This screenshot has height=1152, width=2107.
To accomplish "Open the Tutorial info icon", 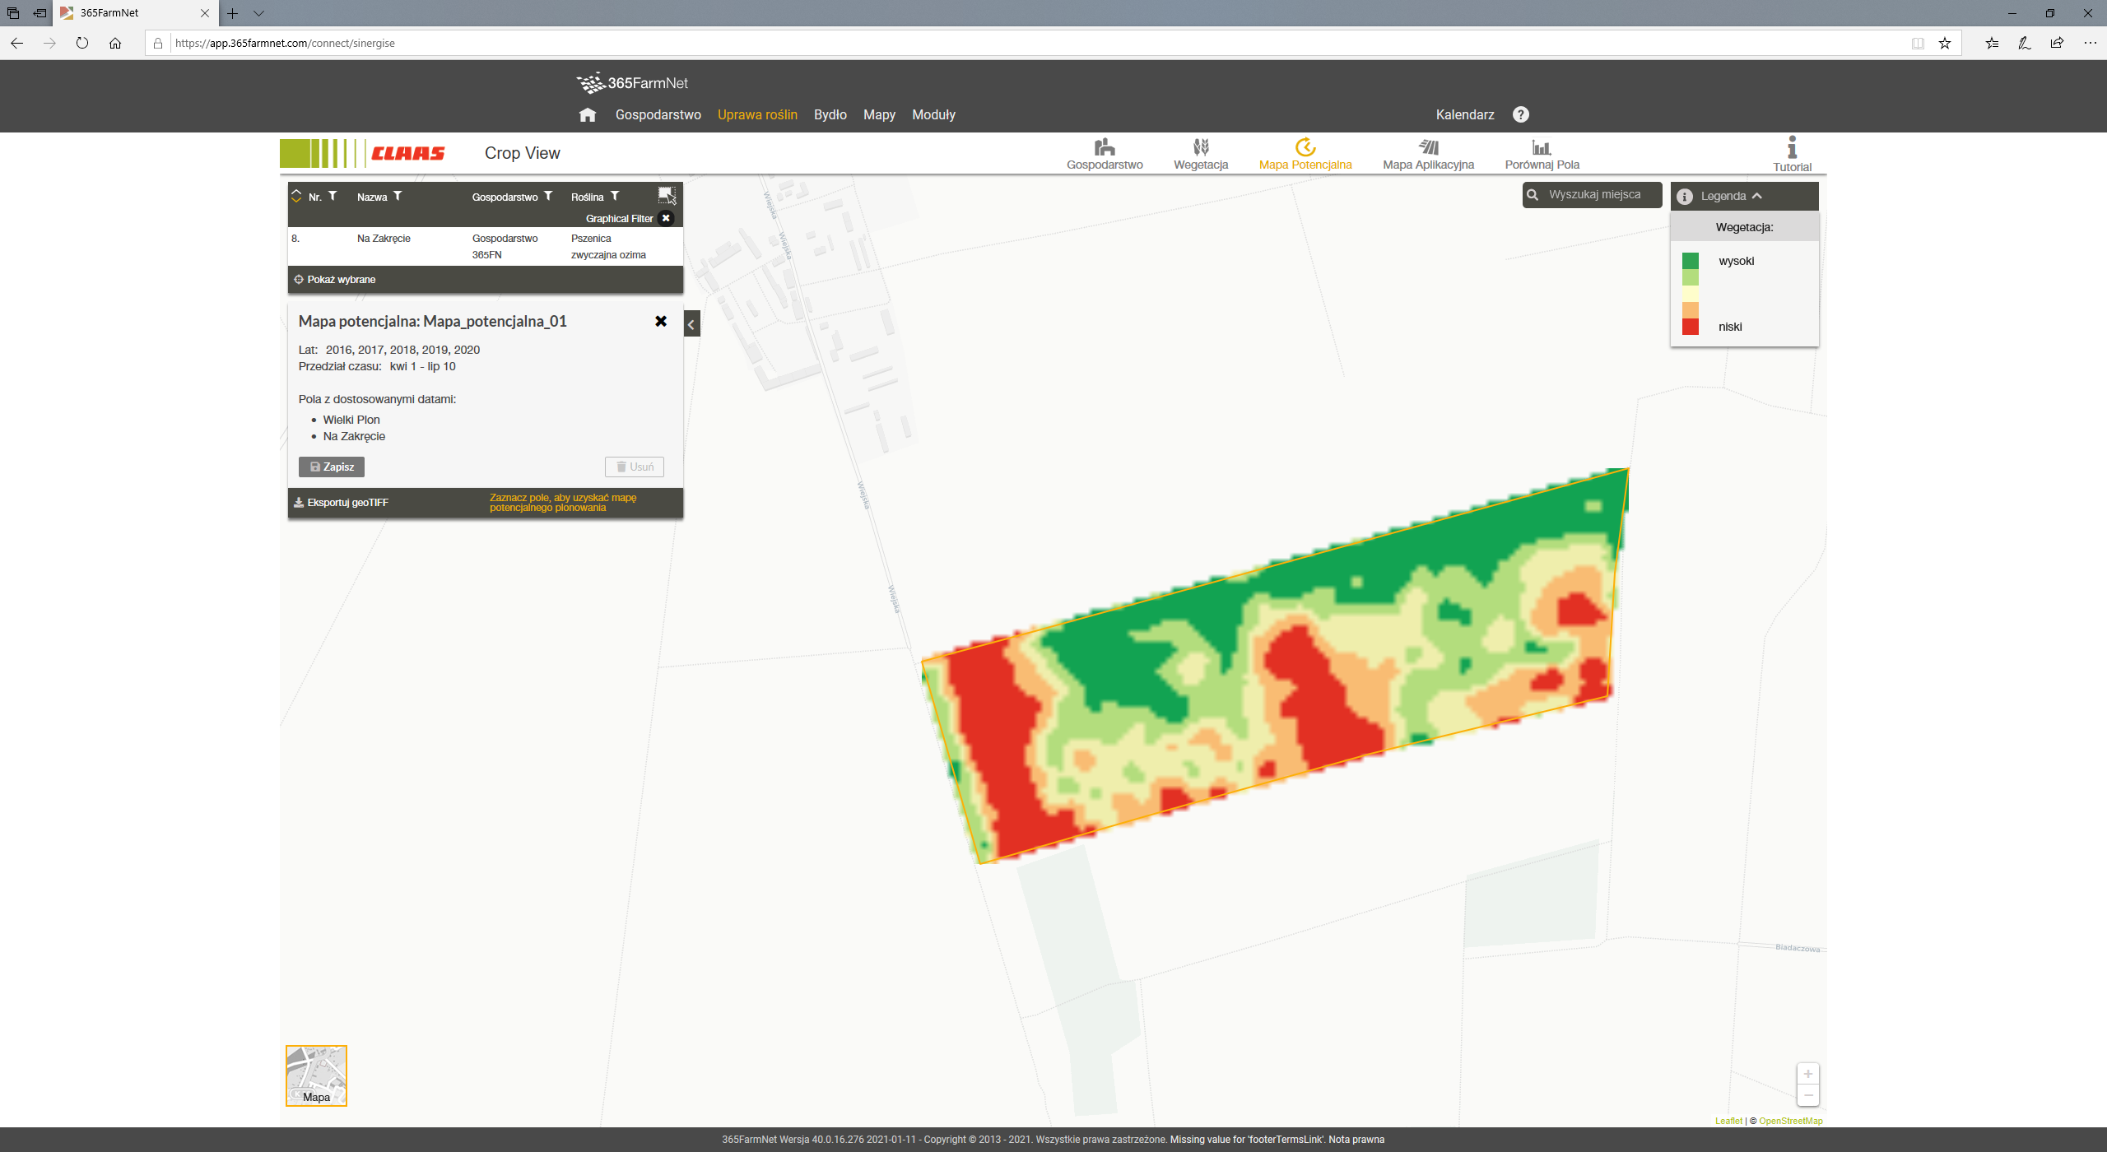I will pyautogui.click(x=1792, y=155).
